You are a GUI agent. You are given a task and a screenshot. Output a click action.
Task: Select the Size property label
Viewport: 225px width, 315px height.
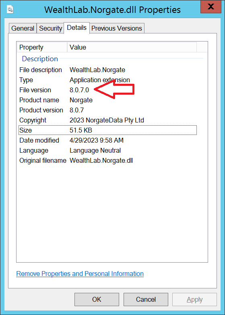(25, 130)
